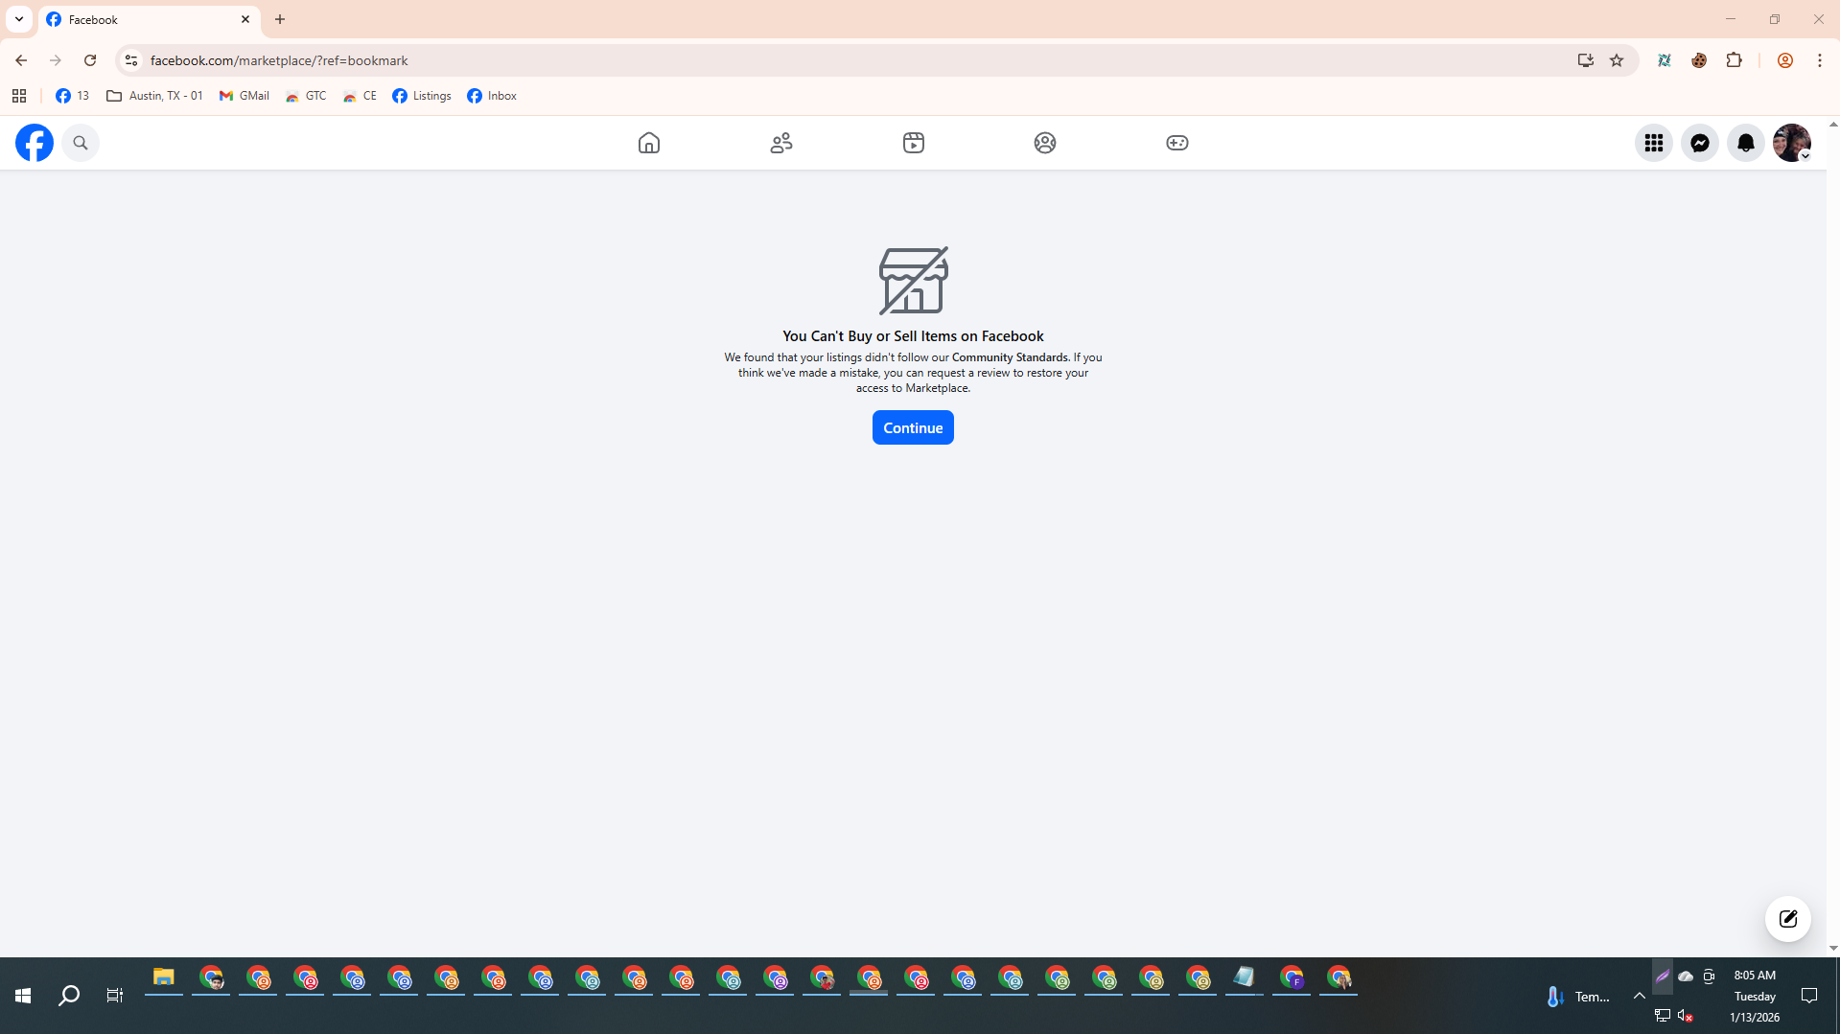Viewport: 1840px width, 1034px height.
Task: Click the Continue button
Action: click(x=913, y=427)
